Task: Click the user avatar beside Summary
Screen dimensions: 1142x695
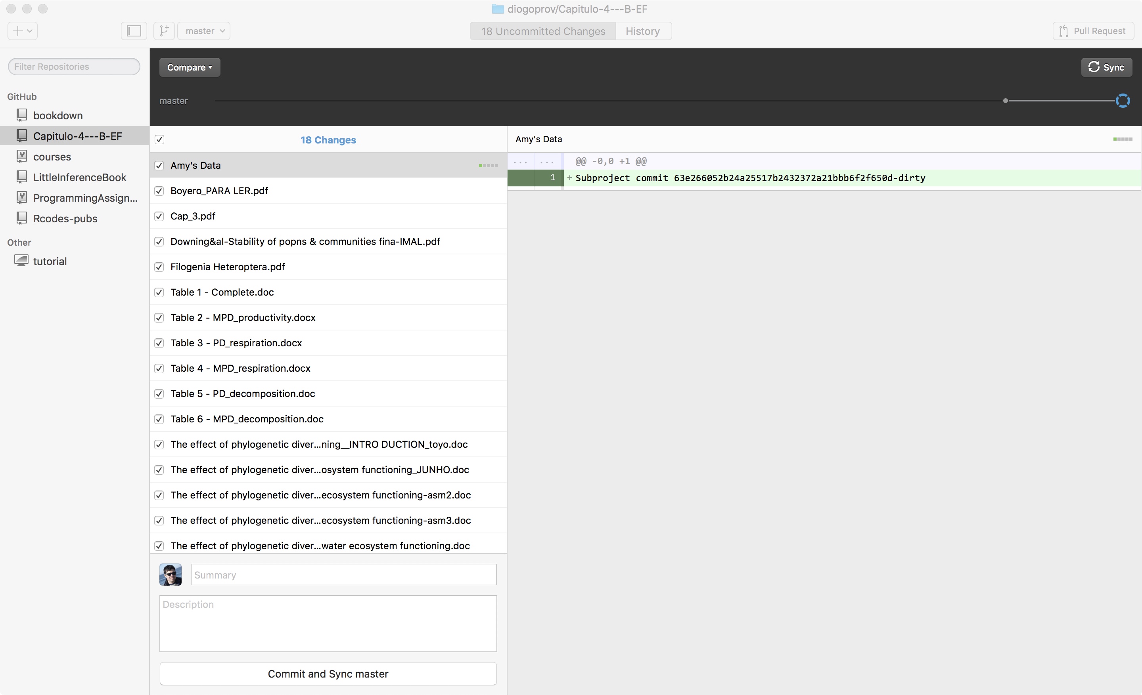Action: (x=171, y=575)
